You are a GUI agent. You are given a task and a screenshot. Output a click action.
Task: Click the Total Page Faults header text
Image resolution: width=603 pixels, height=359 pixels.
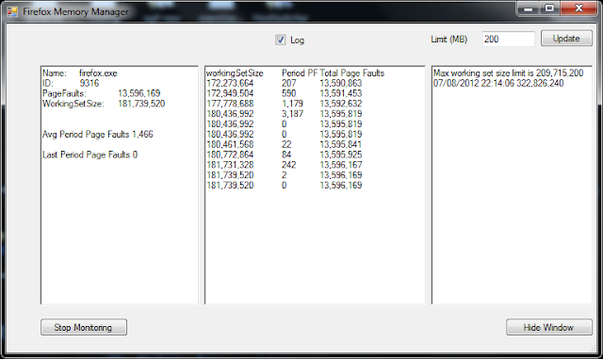(x=351, y=73)
